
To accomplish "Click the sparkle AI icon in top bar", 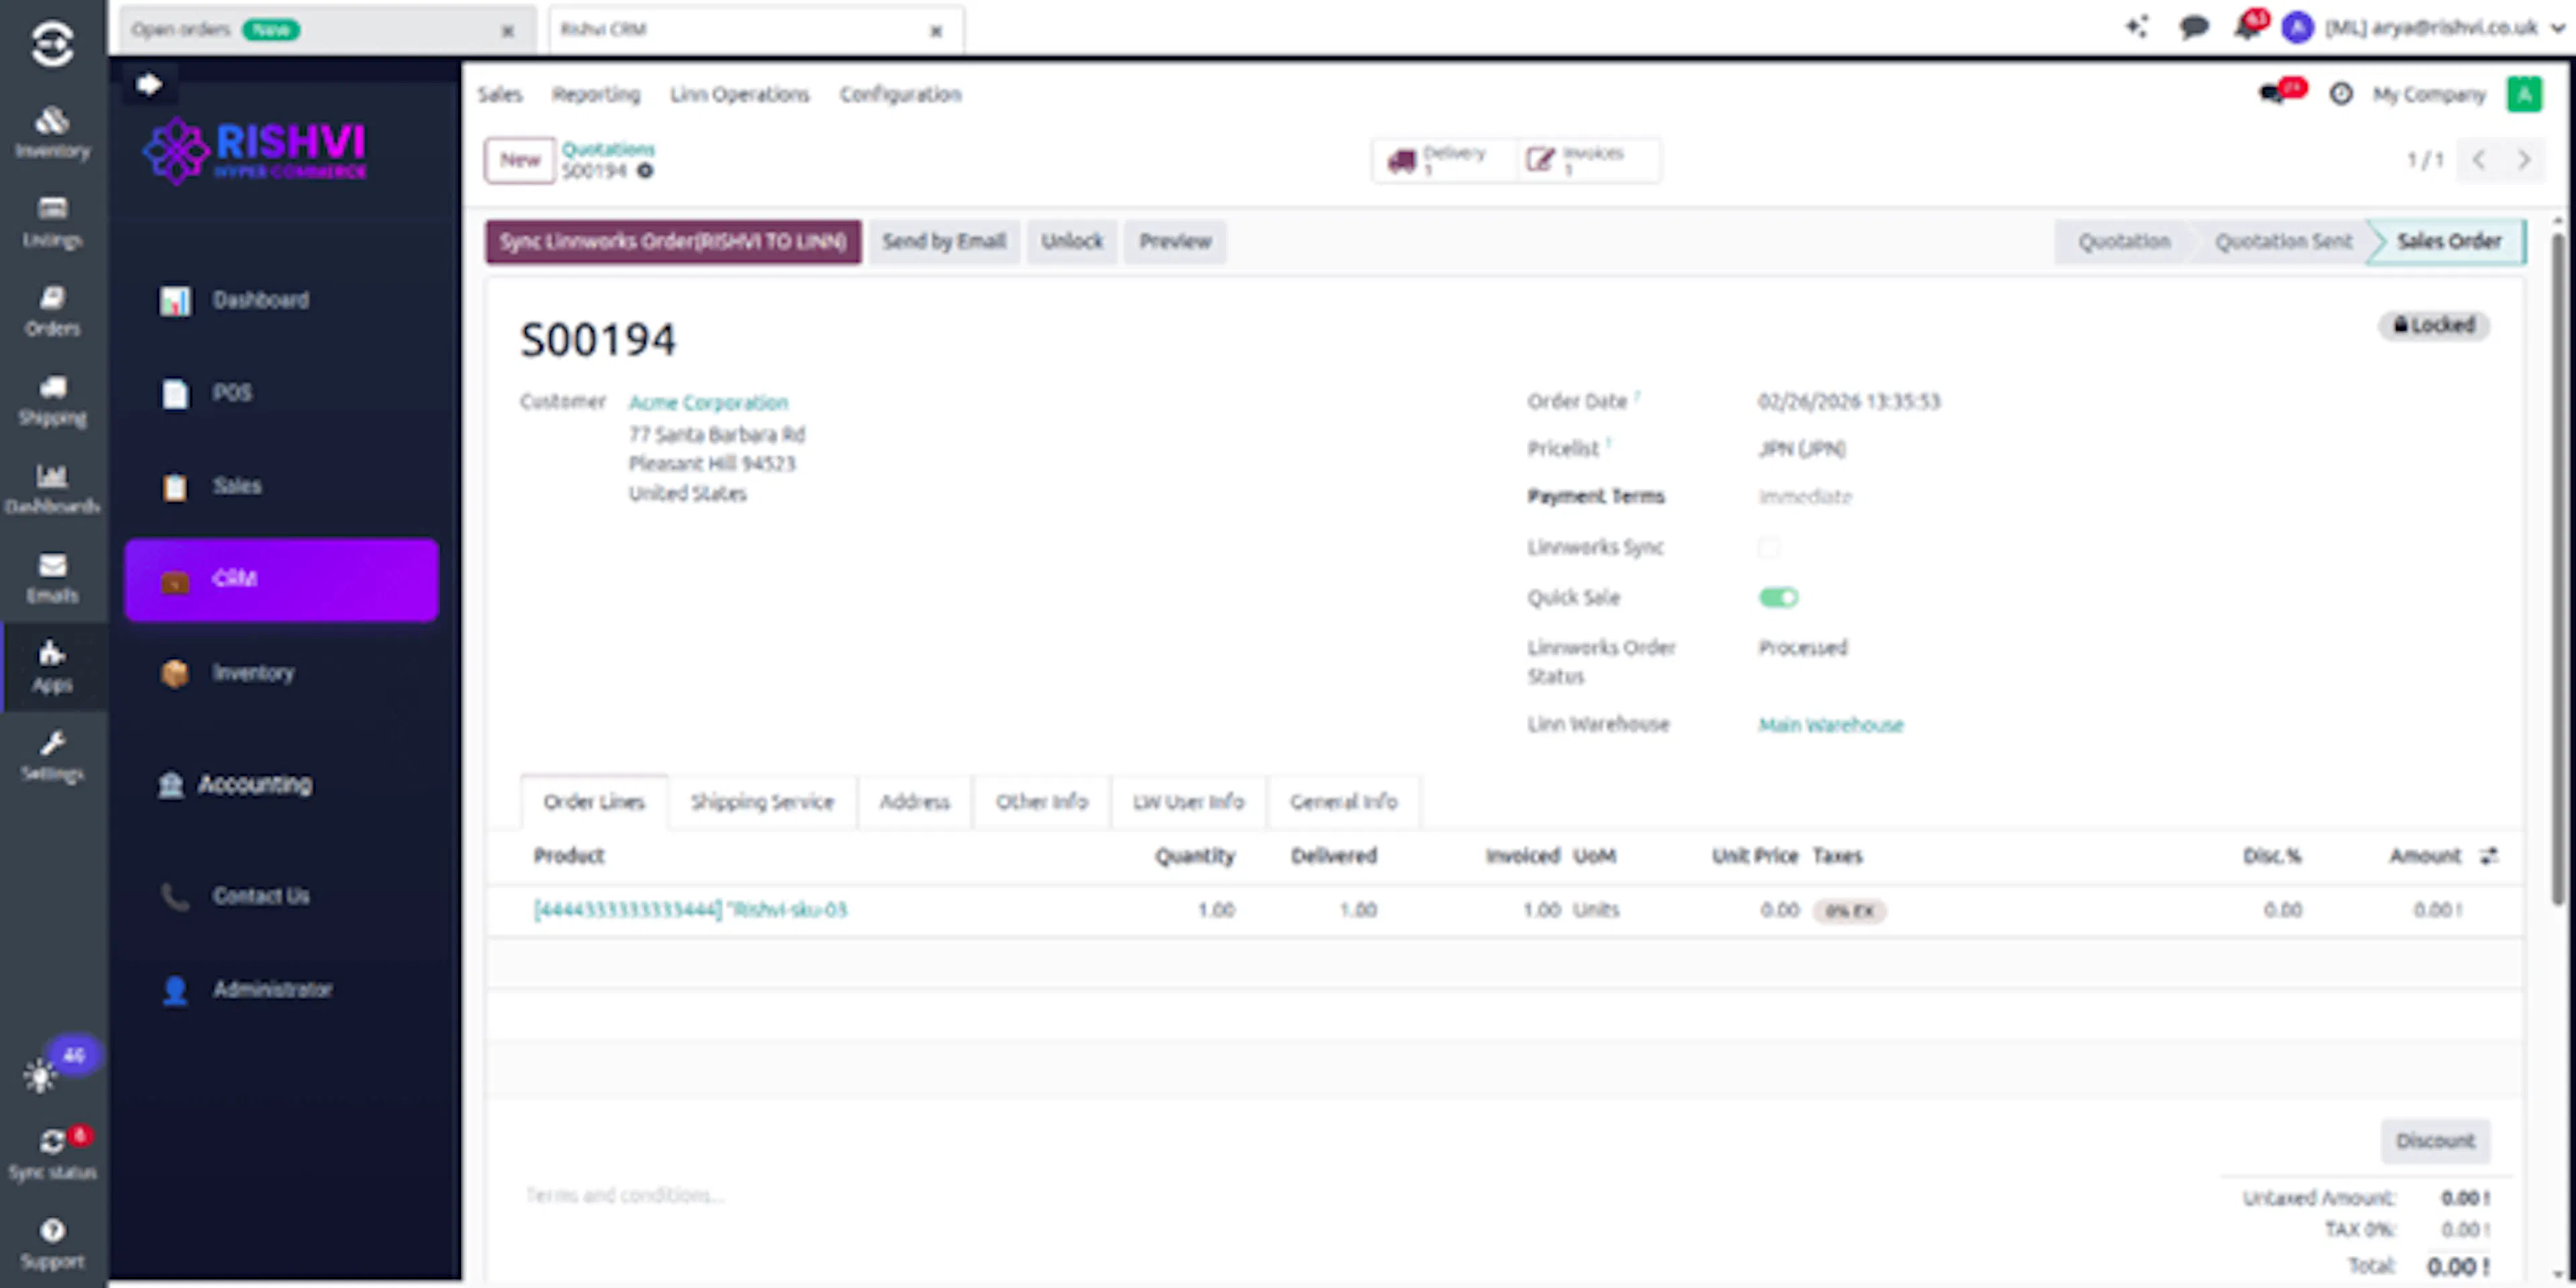I will (2136, 27).
